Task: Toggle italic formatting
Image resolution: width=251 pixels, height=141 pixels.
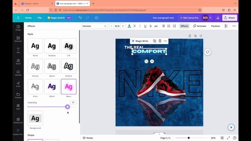Action: (x=140, y=26)
